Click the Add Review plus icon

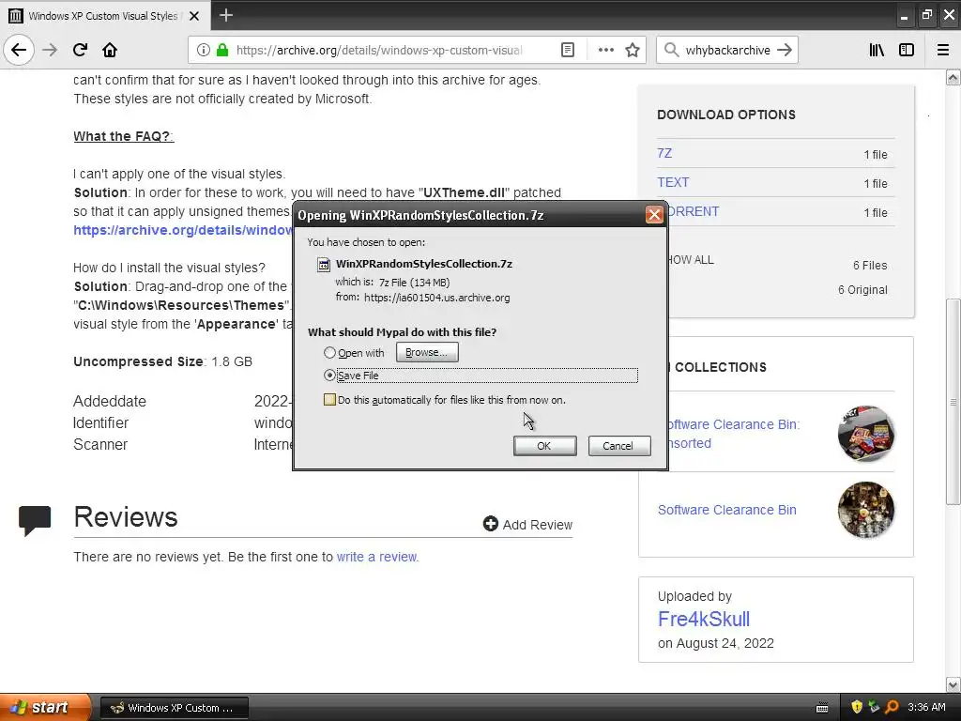coord(490,524)
